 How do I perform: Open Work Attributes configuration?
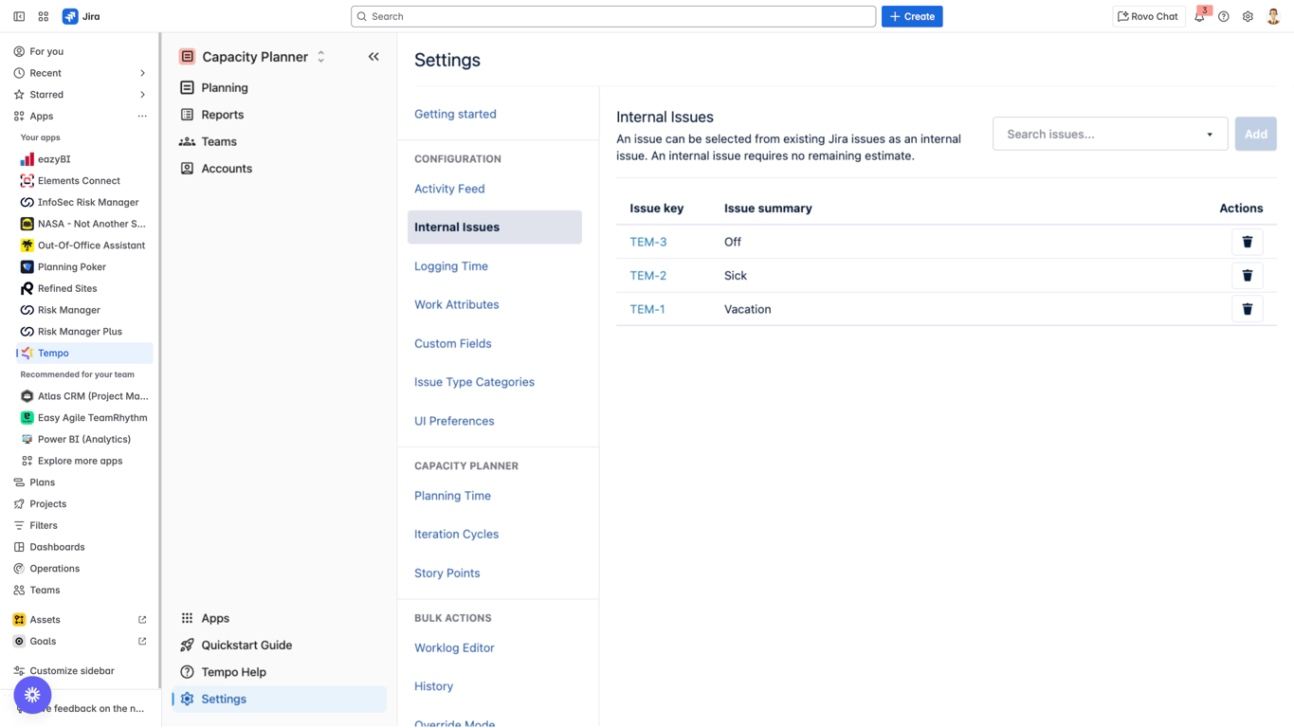pyautogui.click(x=456, y=304)
